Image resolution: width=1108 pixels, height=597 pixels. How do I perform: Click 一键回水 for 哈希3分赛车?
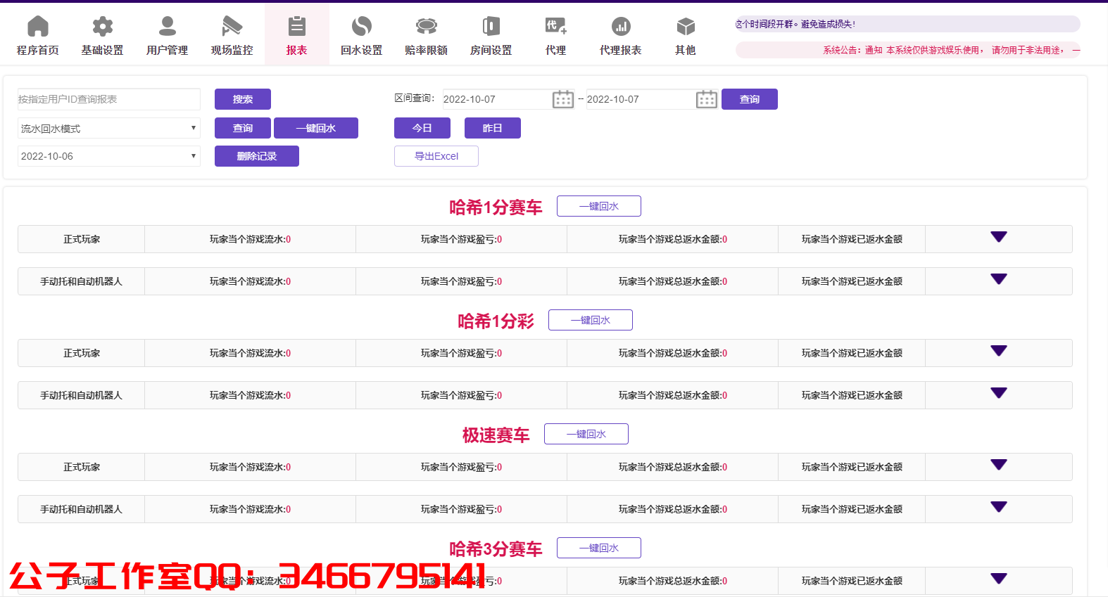[x=599, y=548]
